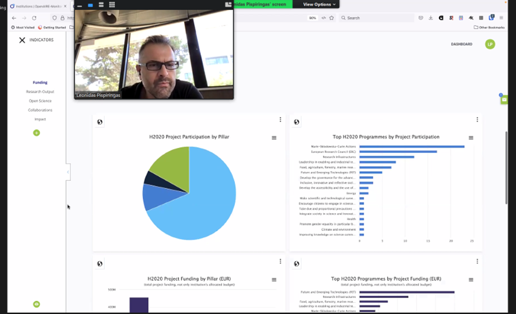Bookmark the page with the star icon

[331, 18]
